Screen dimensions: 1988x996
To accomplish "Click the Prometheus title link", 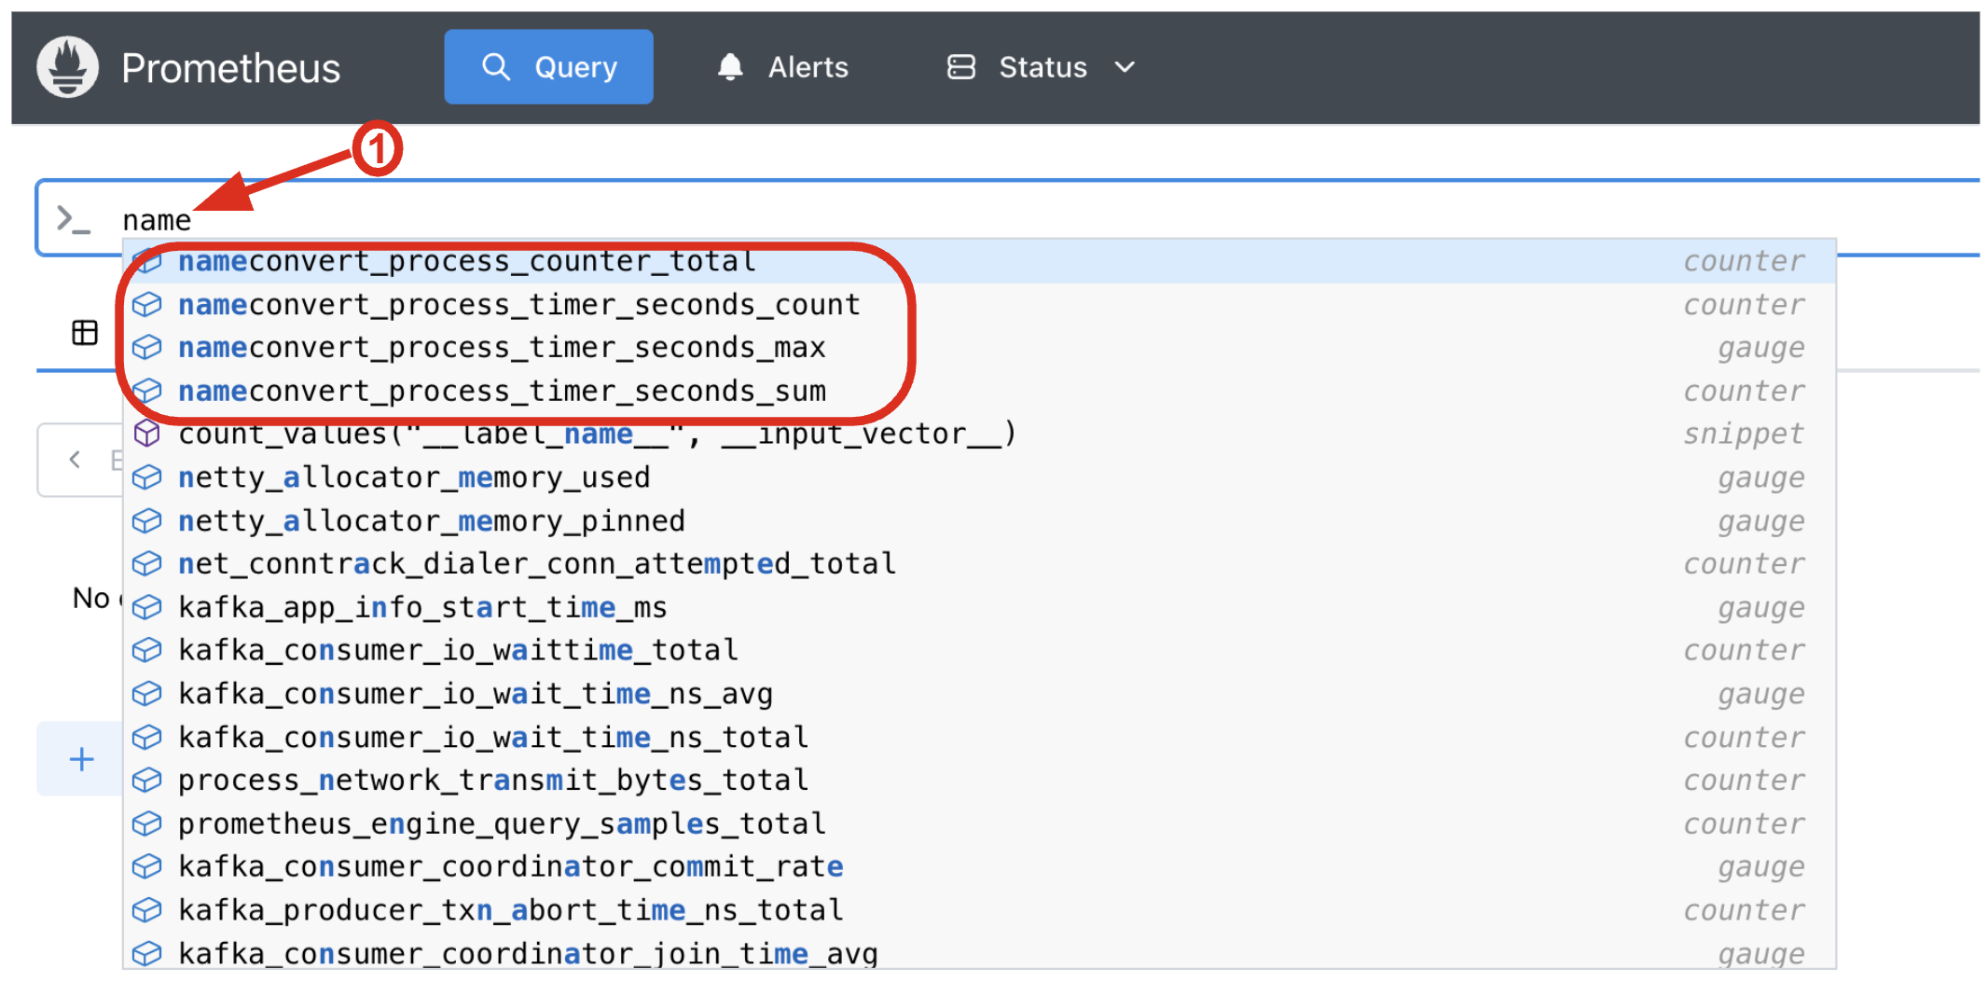I will 230,68.
